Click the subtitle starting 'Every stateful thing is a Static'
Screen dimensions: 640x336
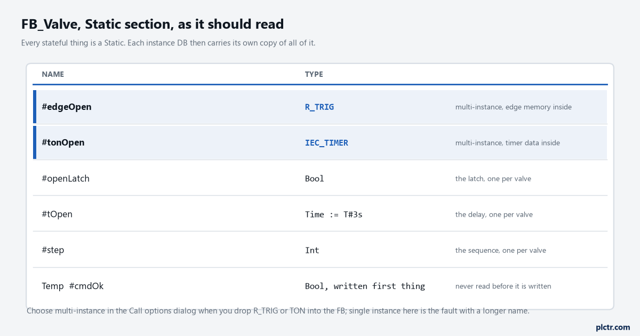click(x=169, y=43)
